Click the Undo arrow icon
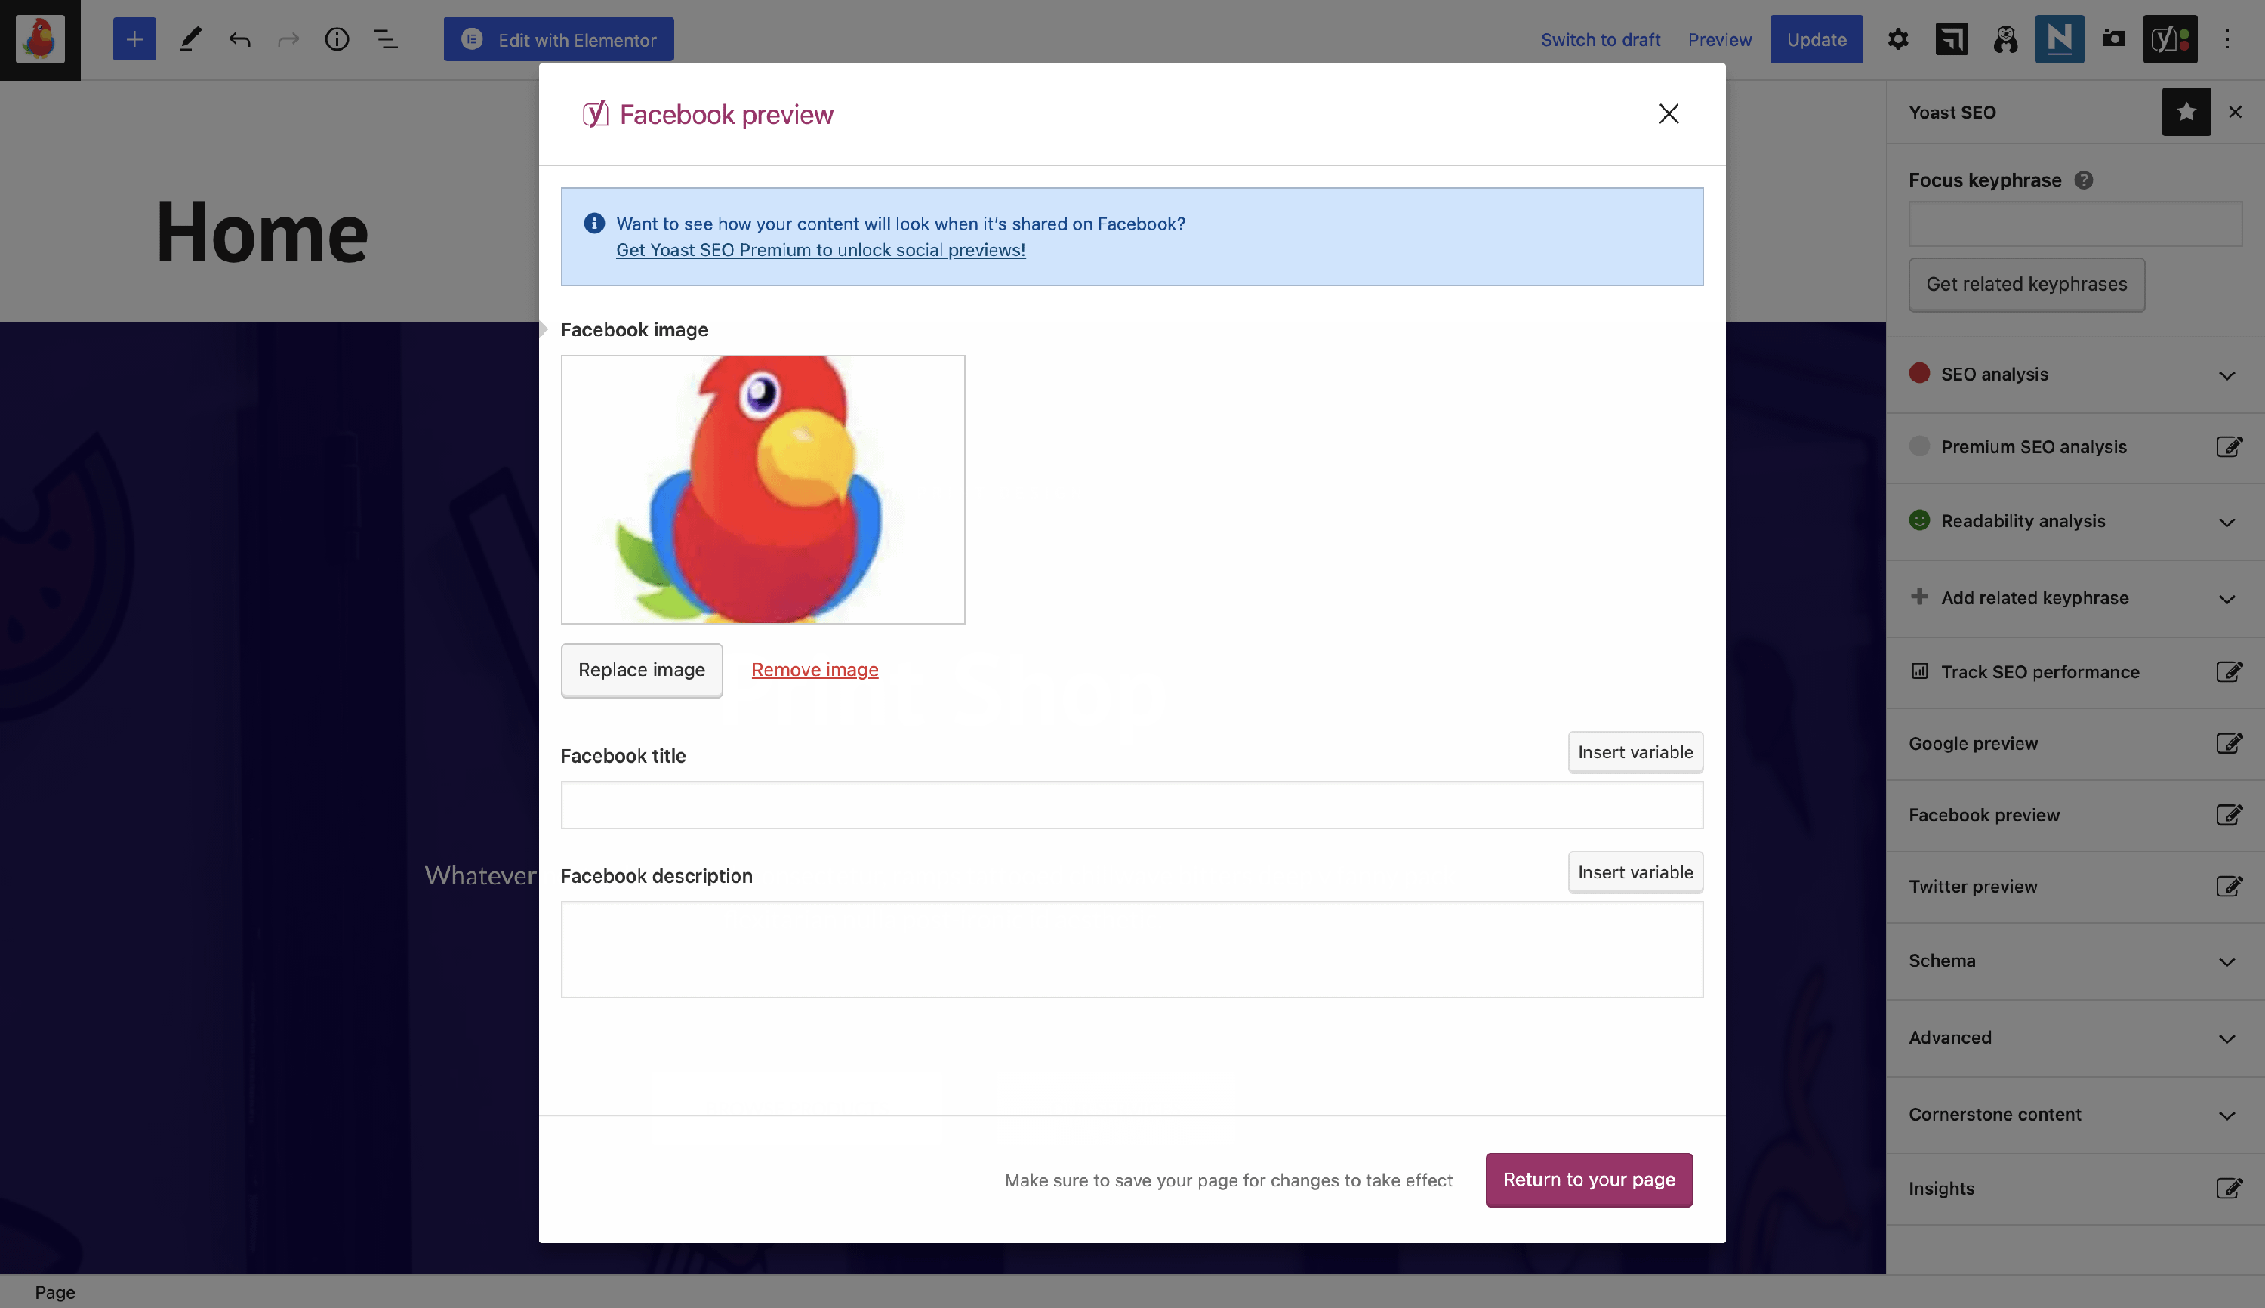Screen dimensions: 2265x1308 point(239,39)
